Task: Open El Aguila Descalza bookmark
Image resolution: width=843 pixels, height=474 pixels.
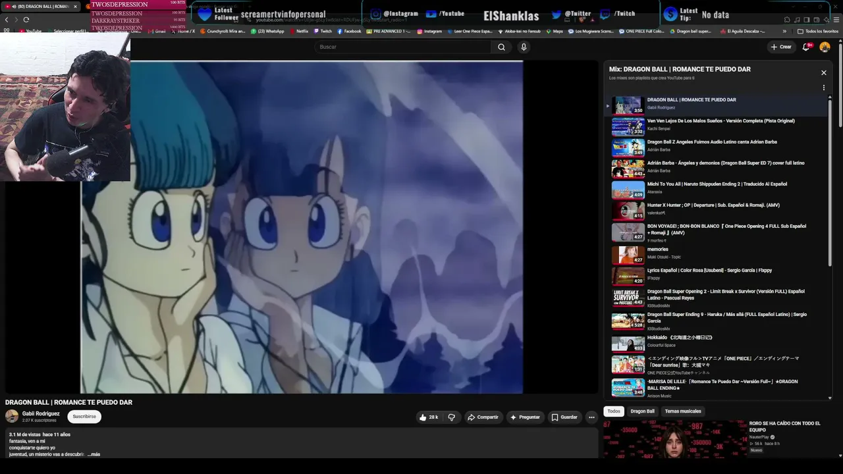Action: pyautogui.click(x=743, y=31)
